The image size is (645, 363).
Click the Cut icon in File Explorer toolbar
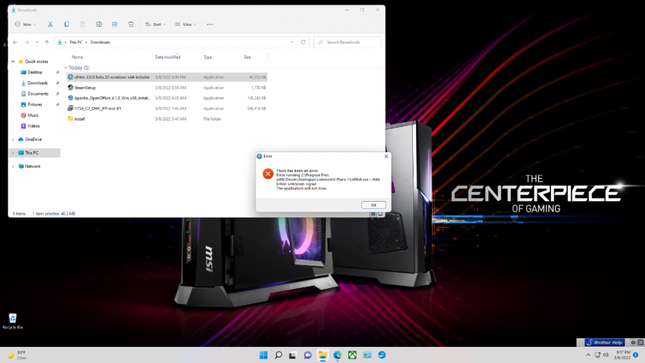[x=50, y=25]
